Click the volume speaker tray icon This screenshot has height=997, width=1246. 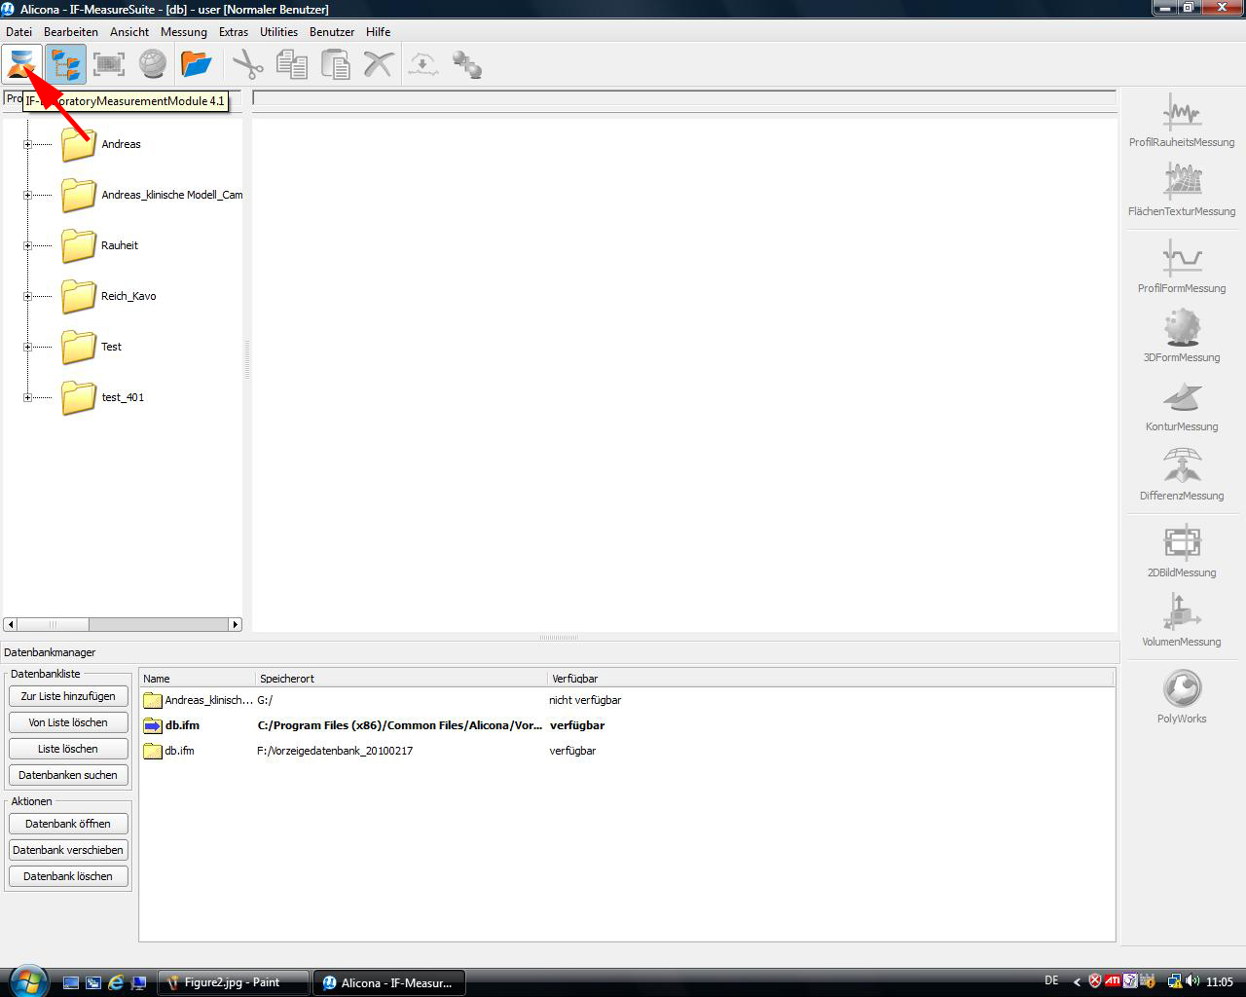pos(1192,981)
